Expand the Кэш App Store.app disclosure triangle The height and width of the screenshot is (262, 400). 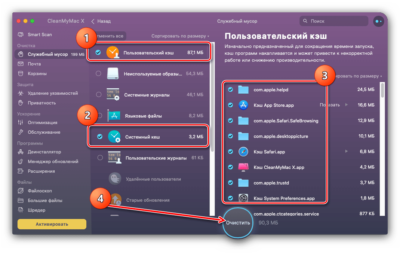[347, 105]
